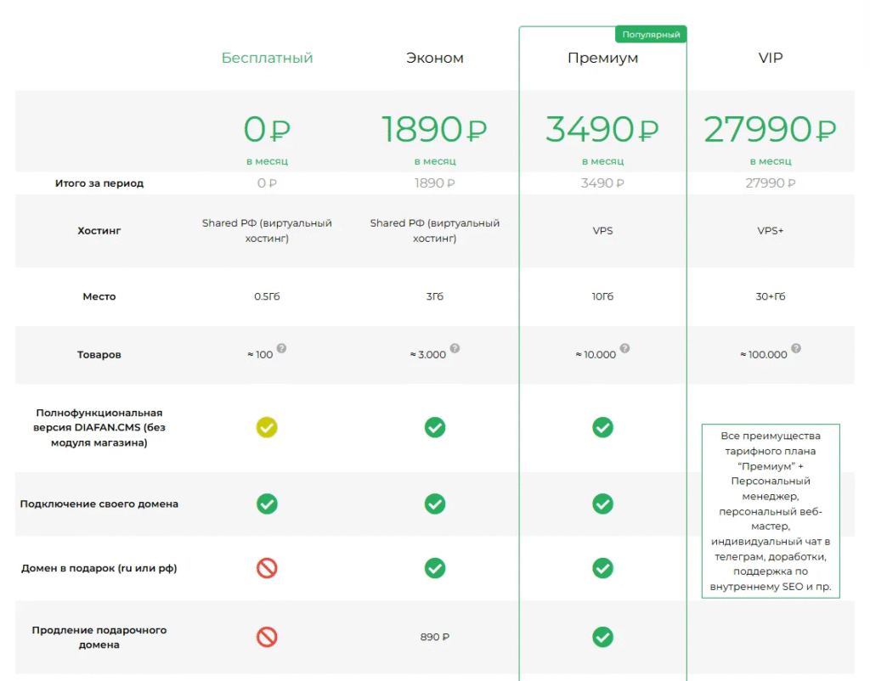The width and height of the screenshot is (870, 681).
Task: Click the 3490 ₽ monthly price
Action: tap(602, 130)
